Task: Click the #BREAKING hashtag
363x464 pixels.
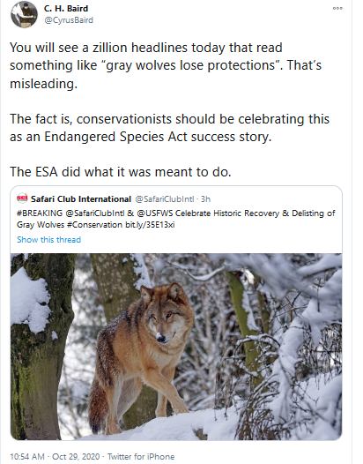Action: (40, 213)
